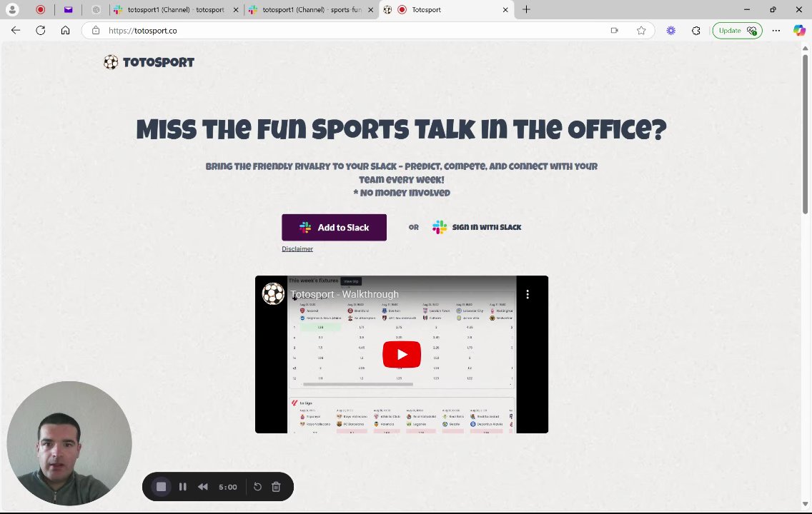Image resolution: width=812 pixels, height=514 pixels.
Task: Go back to the previous page
Action: pyautogui.click(x=16, y=31)
